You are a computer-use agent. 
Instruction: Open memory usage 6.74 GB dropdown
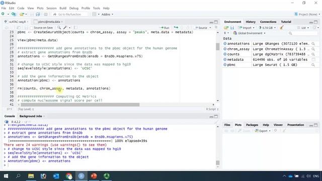pos(267,28)
